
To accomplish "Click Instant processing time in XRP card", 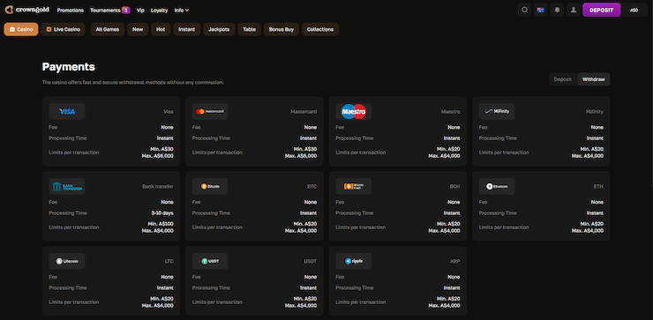I will (x=452, y=288).
